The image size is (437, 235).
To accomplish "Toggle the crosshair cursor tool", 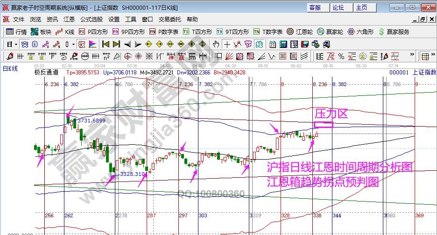I will (x=227, y=44).
